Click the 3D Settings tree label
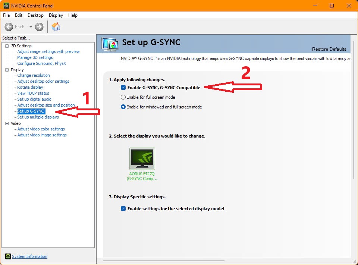358x265 pixels. tap(21, 46)
